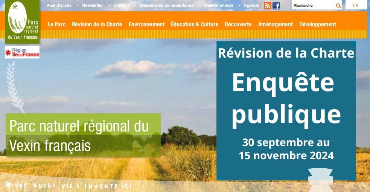
Task: Go to the Newsletter page
Action: point(93,5)
